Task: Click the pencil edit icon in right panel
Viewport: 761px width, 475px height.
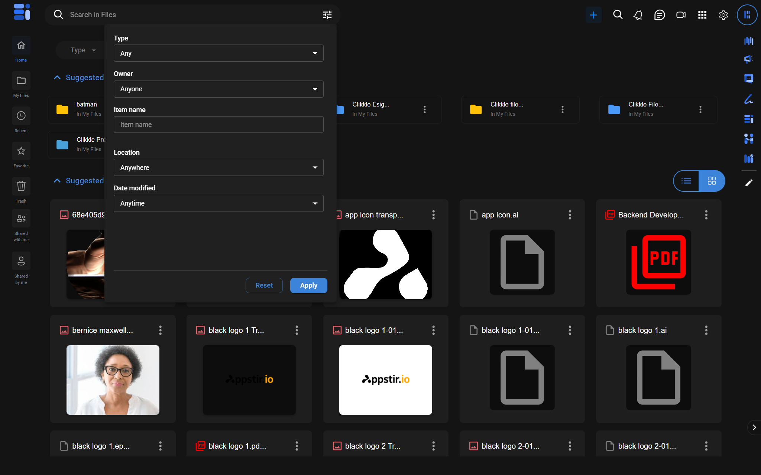Action: (749, 183)
